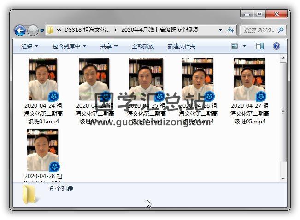Click the Back navigation arrow

[x=20, y=30]
